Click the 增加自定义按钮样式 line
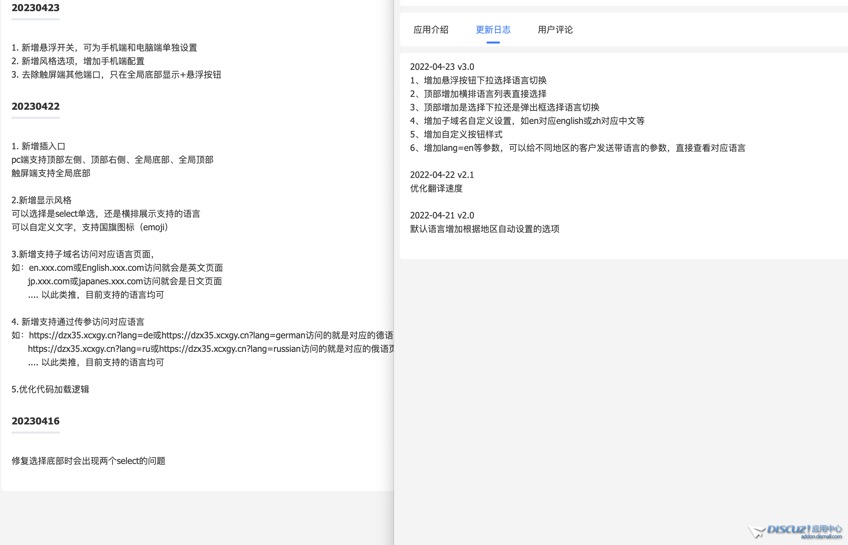The width and height of the screenshot is (848, 545). click(x=456, y=134)
